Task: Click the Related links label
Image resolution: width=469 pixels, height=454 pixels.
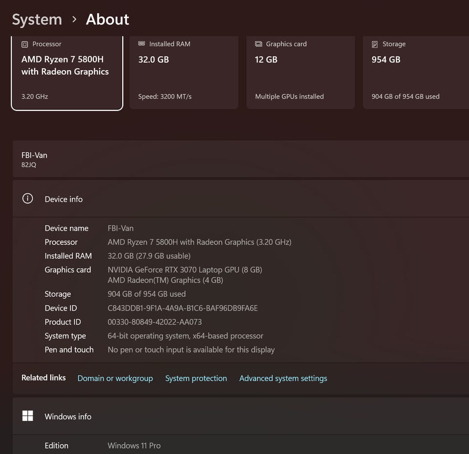Action: pos(43,378)
